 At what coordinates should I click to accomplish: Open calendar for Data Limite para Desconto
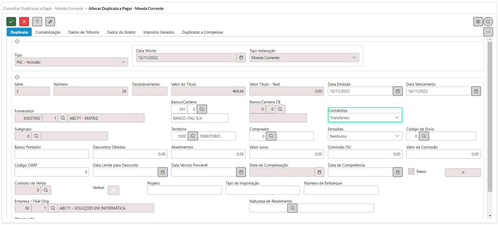(x=163, y=172)
